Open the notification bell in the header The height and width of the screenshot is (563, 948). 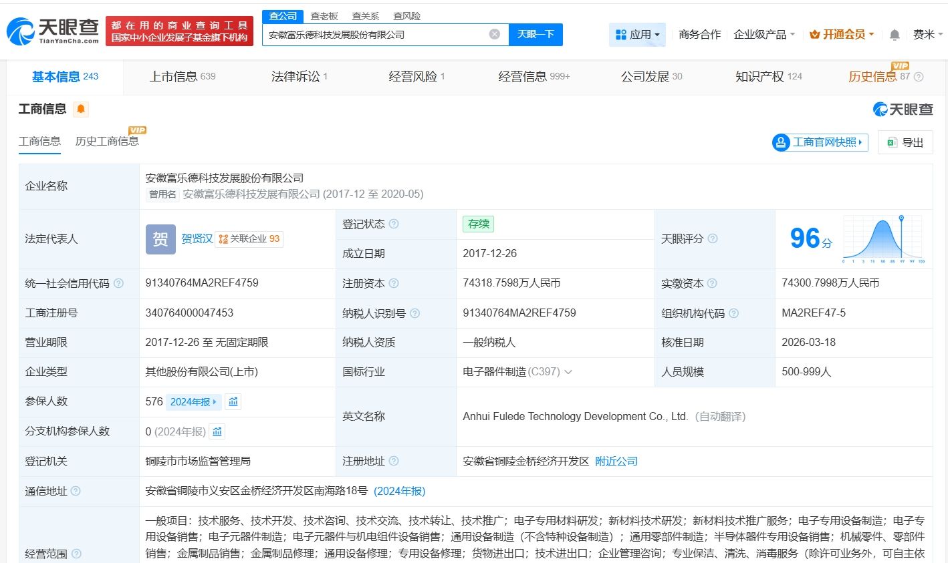coord(894,35)
